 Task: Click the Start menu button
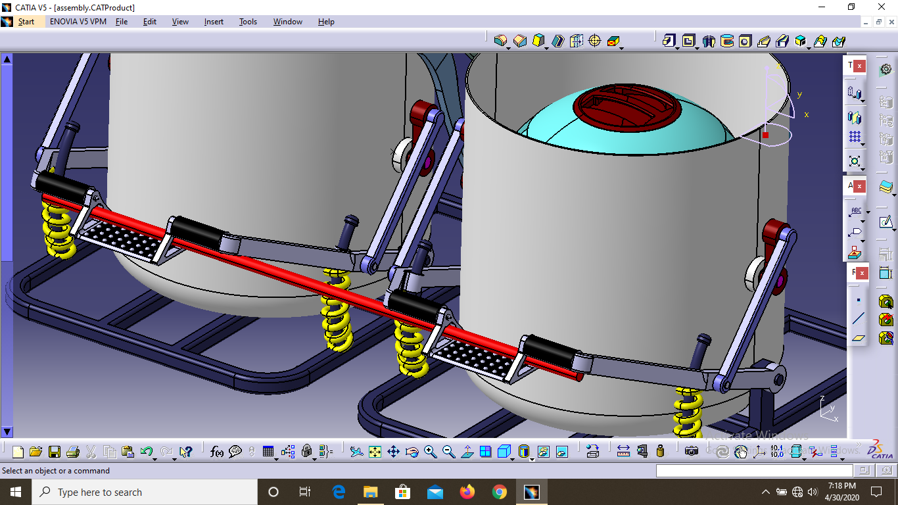coord(26,22)
